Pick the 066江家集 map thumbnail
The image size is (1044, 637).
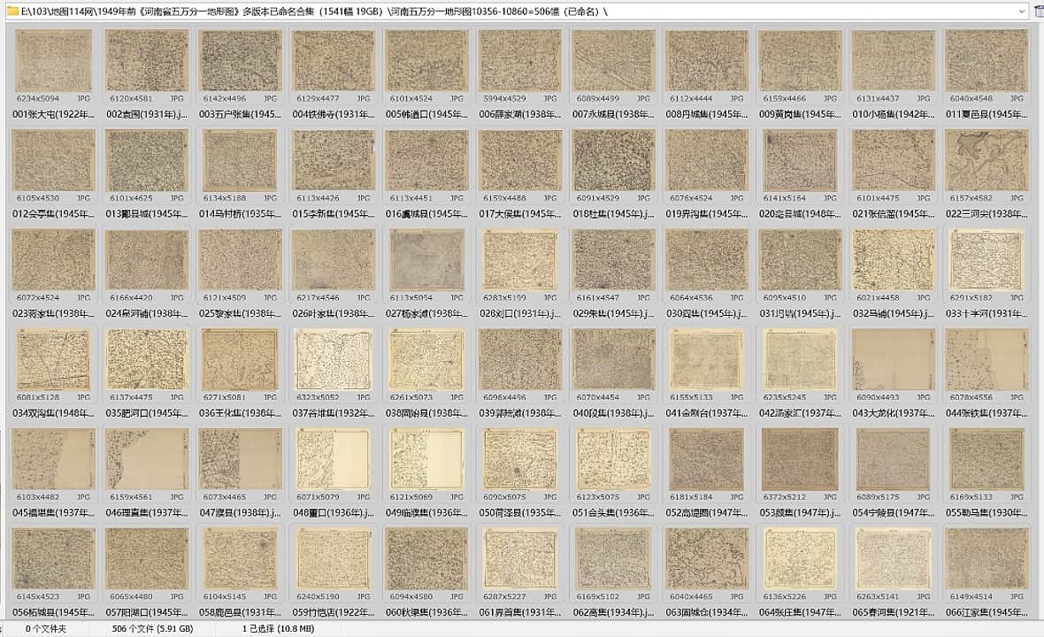(x=986, y=559)
